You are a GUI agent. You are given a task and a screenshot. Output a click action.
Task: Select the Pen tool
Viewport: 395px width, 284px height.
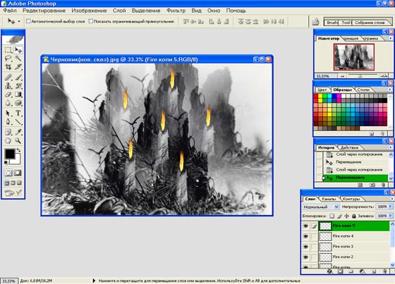click(8, 122)
